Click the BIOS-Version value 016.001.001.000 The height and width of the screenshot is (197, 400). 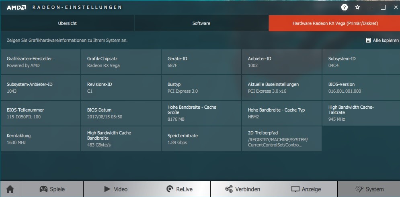click(345, 91)
